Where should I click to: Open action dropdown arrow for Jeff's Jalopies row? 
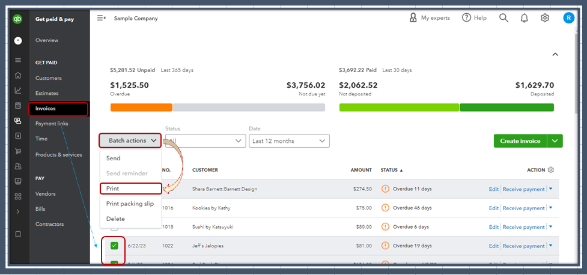click(x=550, y=246)
